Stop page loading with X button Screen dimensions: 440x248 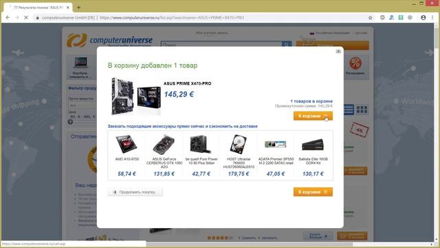click(x=26, y=17)
